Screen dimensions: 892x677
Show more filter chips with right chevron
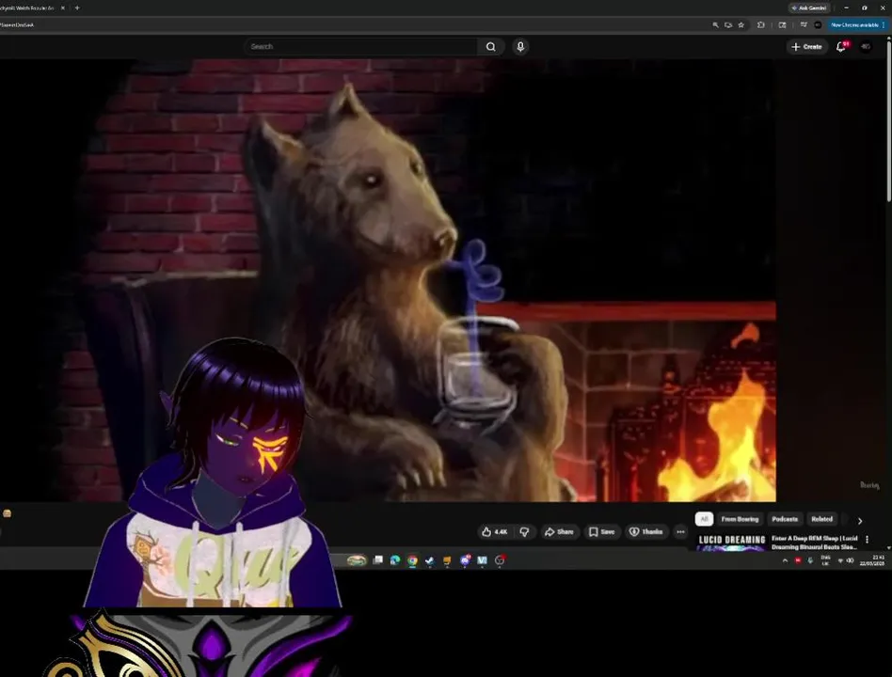(x=860, y=520)
